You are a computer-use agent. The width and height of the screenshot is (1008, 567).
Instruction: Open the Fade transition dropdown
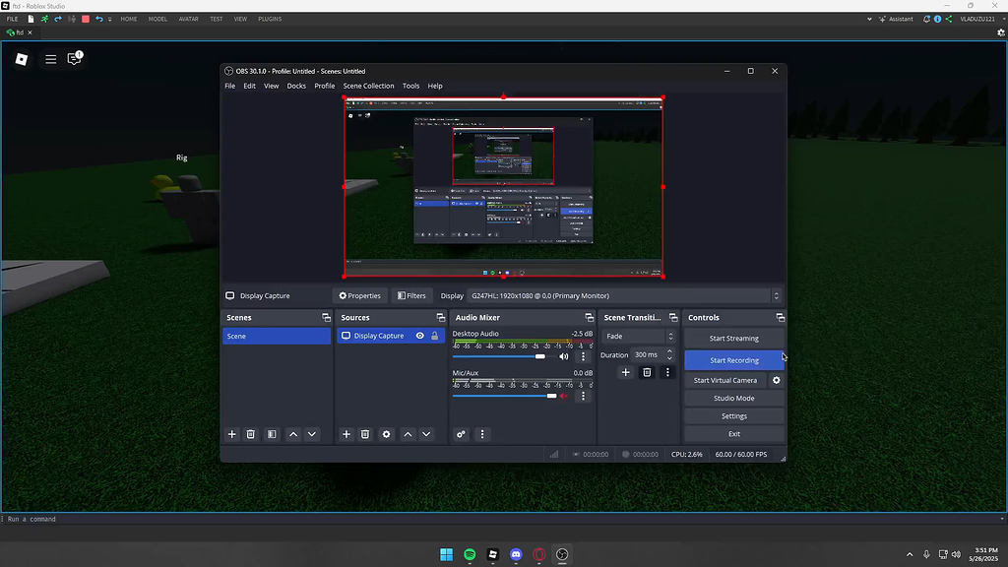click(638, 337)
